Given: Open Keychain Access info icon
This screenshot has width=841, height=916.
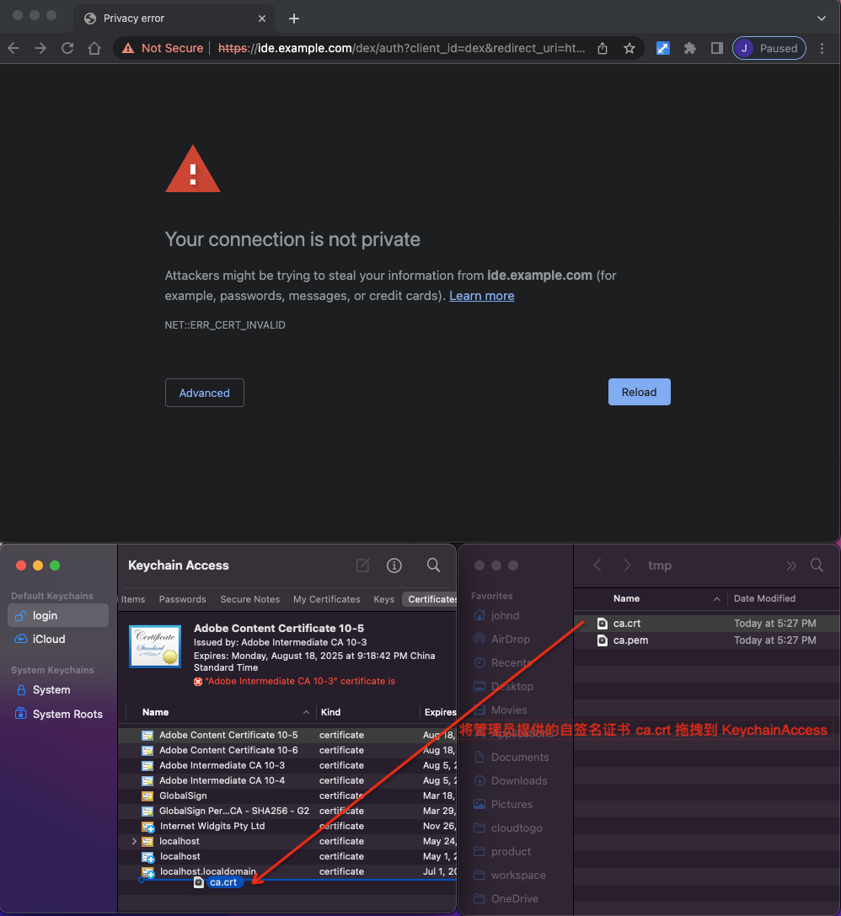Looking at the screenshot, I should (394, 565).
